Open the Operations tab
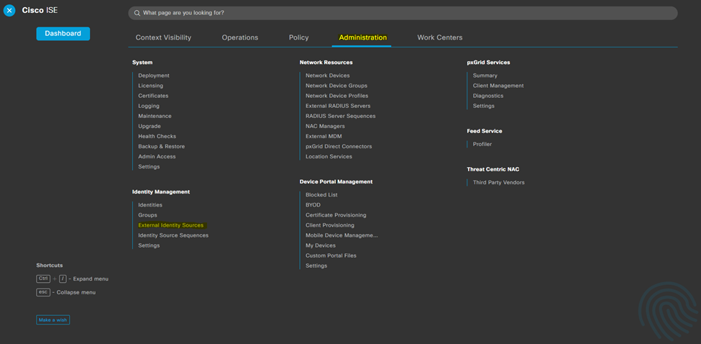Image resolution: width=701 pixels, height=344 pixels. pos(239,37)
